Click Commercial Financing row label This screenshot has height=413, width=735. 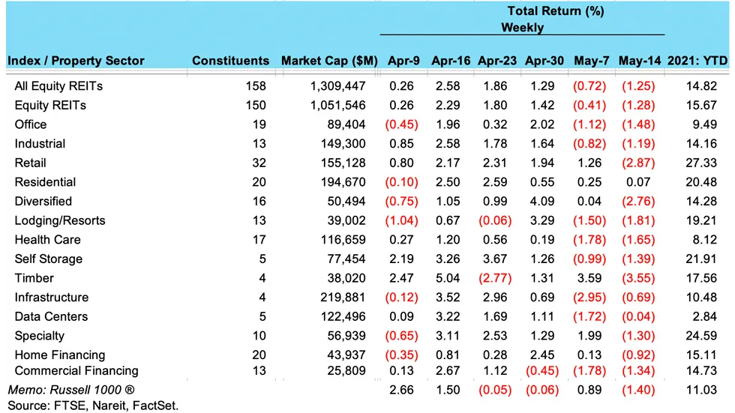click(76, 371)
